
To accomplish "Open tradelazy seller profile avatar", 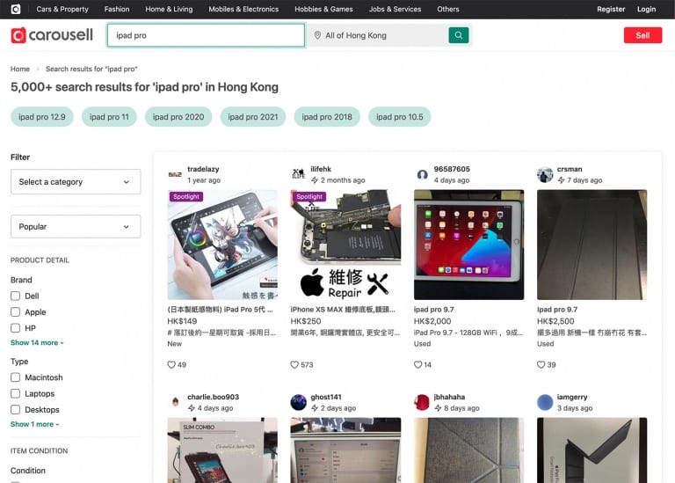I will 175,174.
